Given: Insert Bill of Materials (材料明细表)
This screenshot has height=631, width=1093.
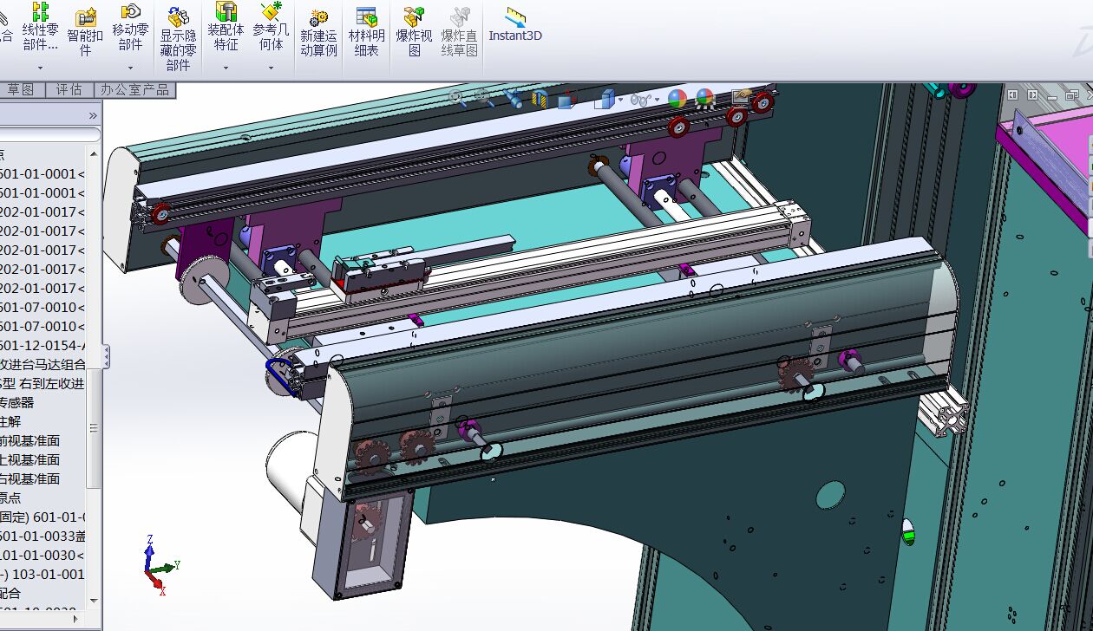Looking at the screenshot, I should (x=367, y=31).
